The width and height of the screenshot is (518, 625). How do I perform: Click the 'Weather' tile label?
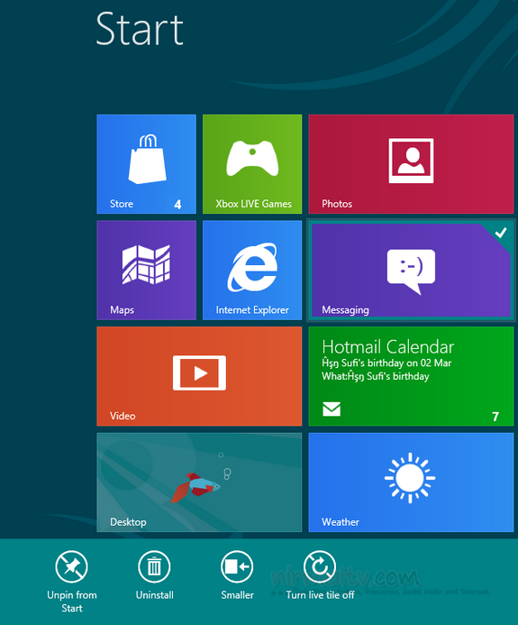[341, 522]
